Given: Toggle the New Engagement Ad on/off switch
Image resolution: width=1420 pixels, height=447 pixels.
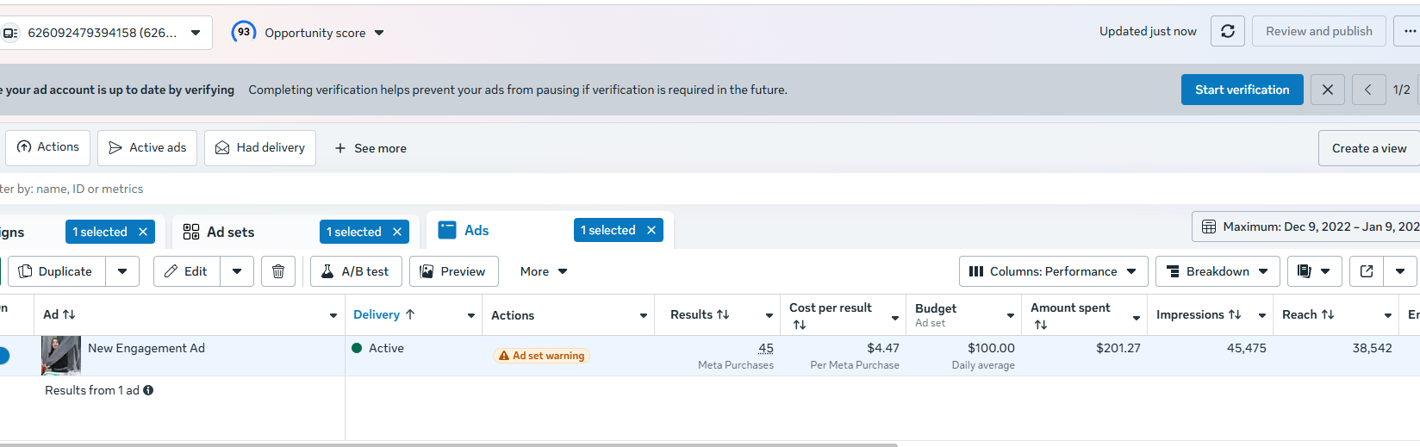Looking at the screenshot, I should pyautogui.click(x=3, y=355).
